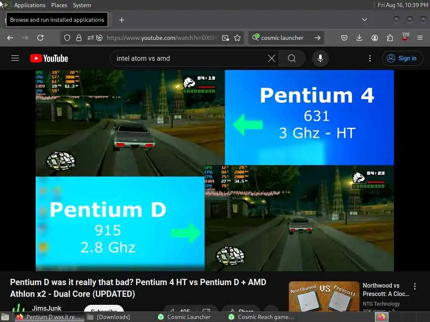Open Northwood vs Prescott video thumbnail
The image size is (430, 322).
click(x=324, y=296)
